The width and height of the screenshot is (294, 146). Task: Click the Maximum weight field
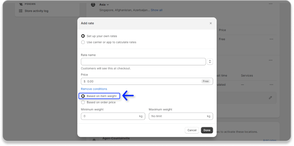(181, 116)
